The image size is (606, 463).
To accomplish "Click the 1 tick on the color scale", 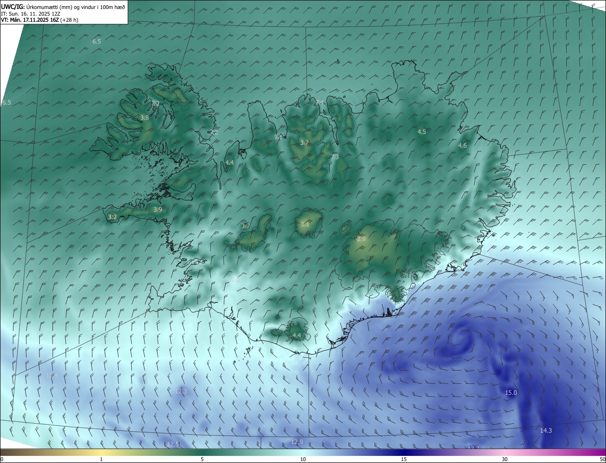I will click(x=101, y=459).
